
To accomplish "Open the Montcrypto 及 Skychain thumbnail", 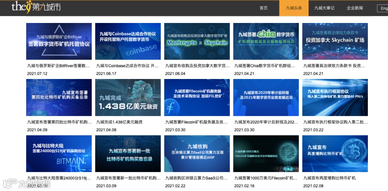I will click(197, 41).
